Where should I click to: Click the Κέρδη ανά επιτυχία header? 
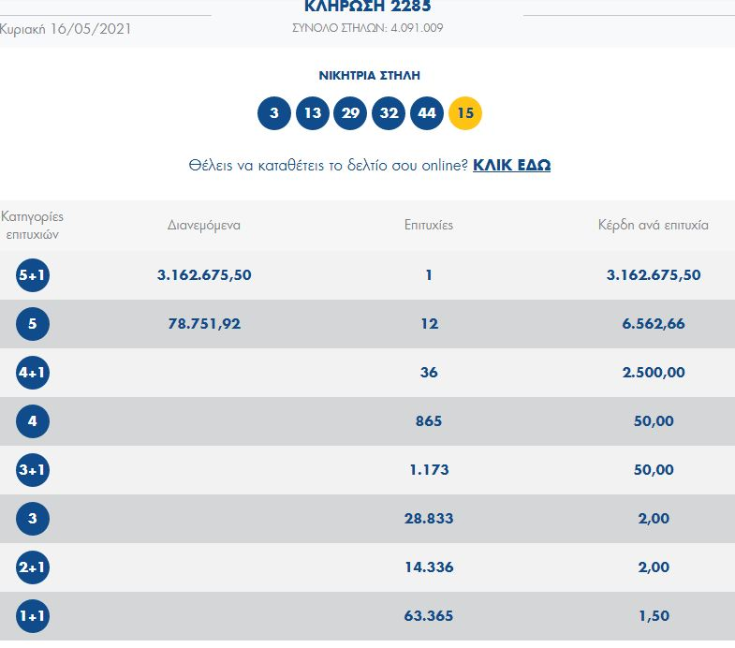pyautogui.click(x=654, y=225)
